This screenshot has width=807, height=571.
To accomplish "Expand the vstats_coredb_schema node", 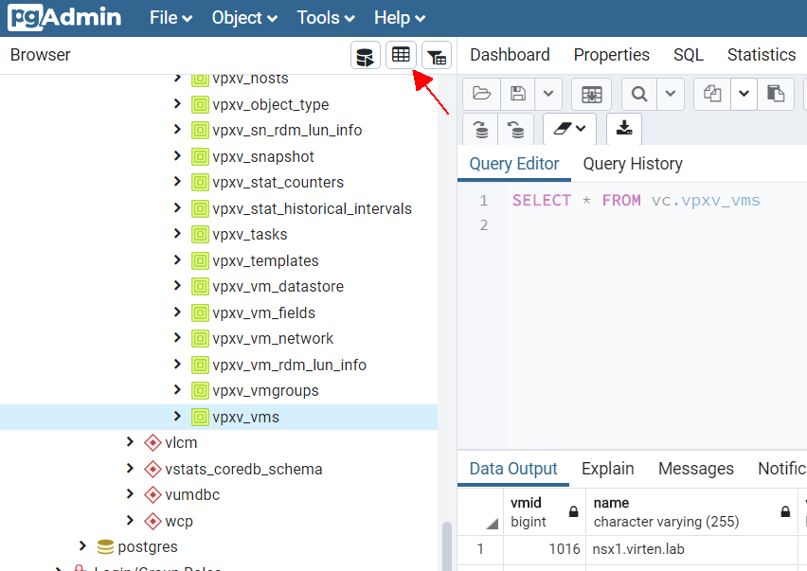I will [x=130, y=468].
